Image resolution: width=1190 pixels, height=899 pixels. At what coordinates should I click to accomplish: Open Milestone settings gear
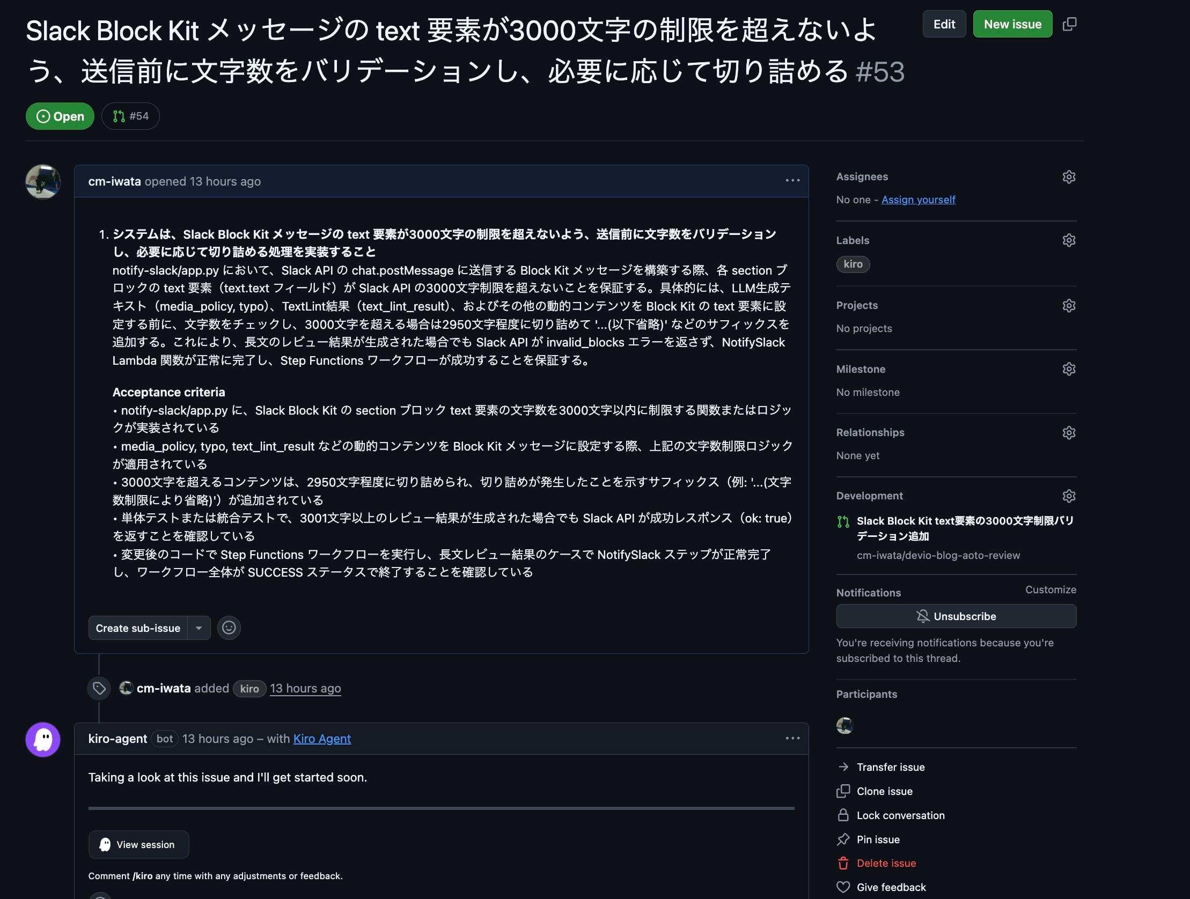(1068, 369)
